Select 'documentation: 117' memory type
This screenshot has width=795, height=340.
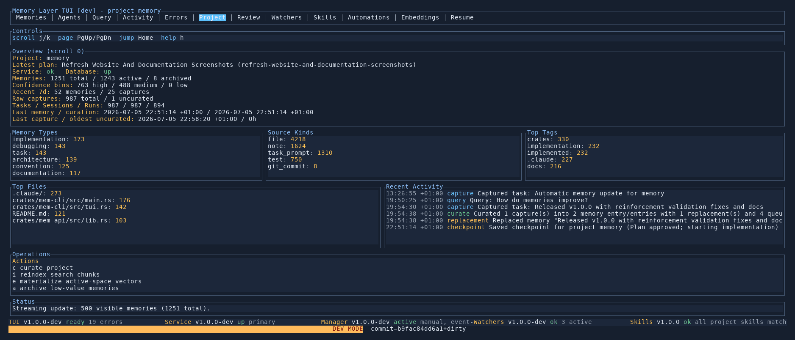(47, 173)
